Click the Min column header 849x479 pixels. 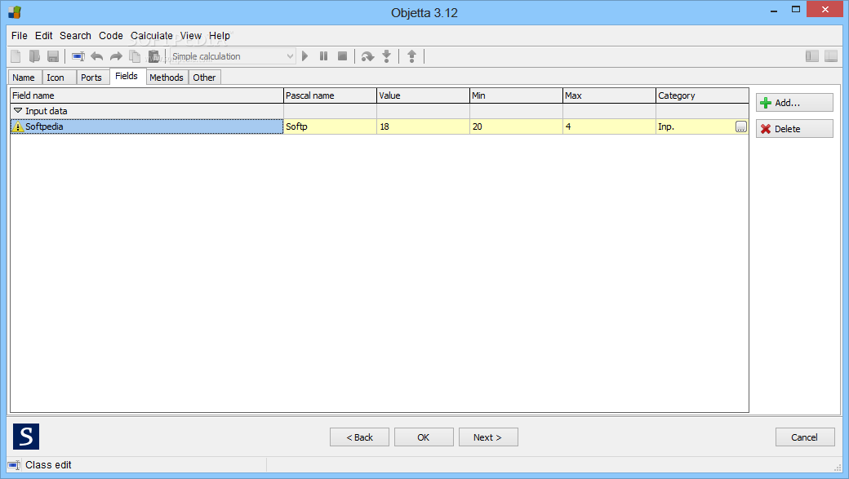click(516, 95)
